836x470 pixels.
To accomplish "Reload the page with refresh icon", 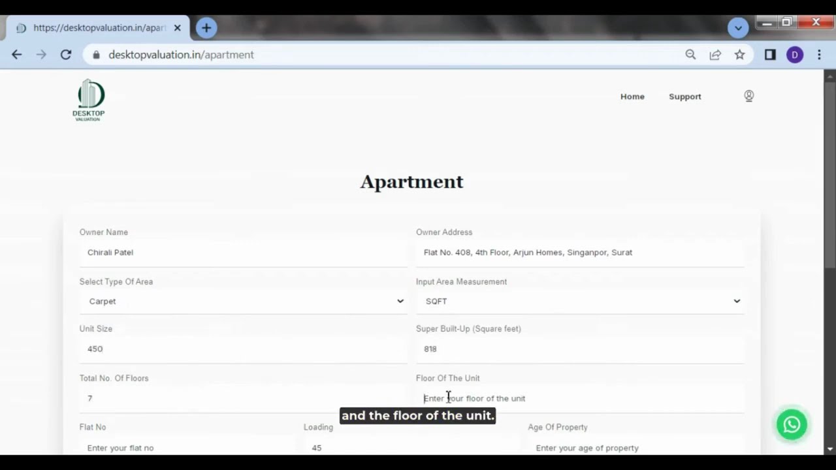I will click(x=66, y=55).
